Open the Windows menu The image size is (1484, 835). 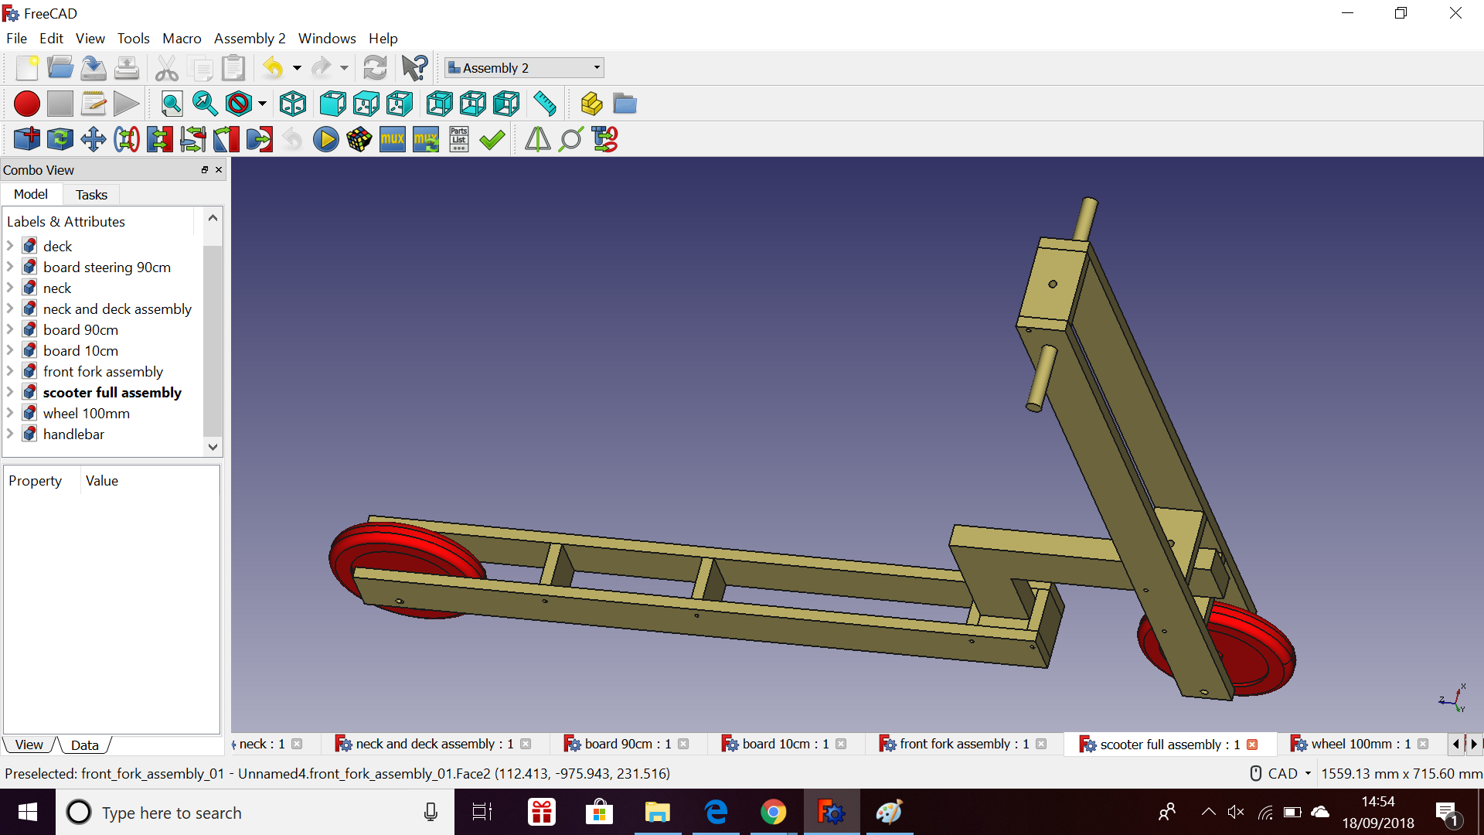tap(327, 38)
